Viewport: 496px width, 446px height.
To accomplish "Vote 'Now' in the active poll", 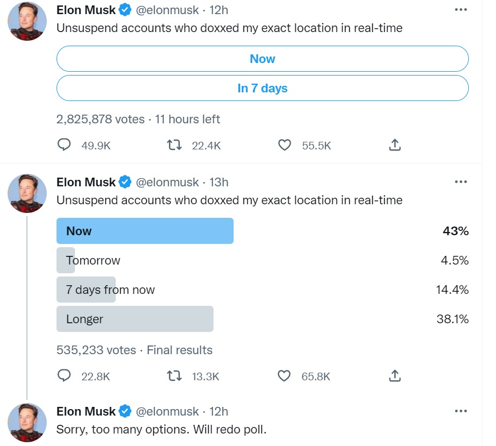I will point(262,59).
